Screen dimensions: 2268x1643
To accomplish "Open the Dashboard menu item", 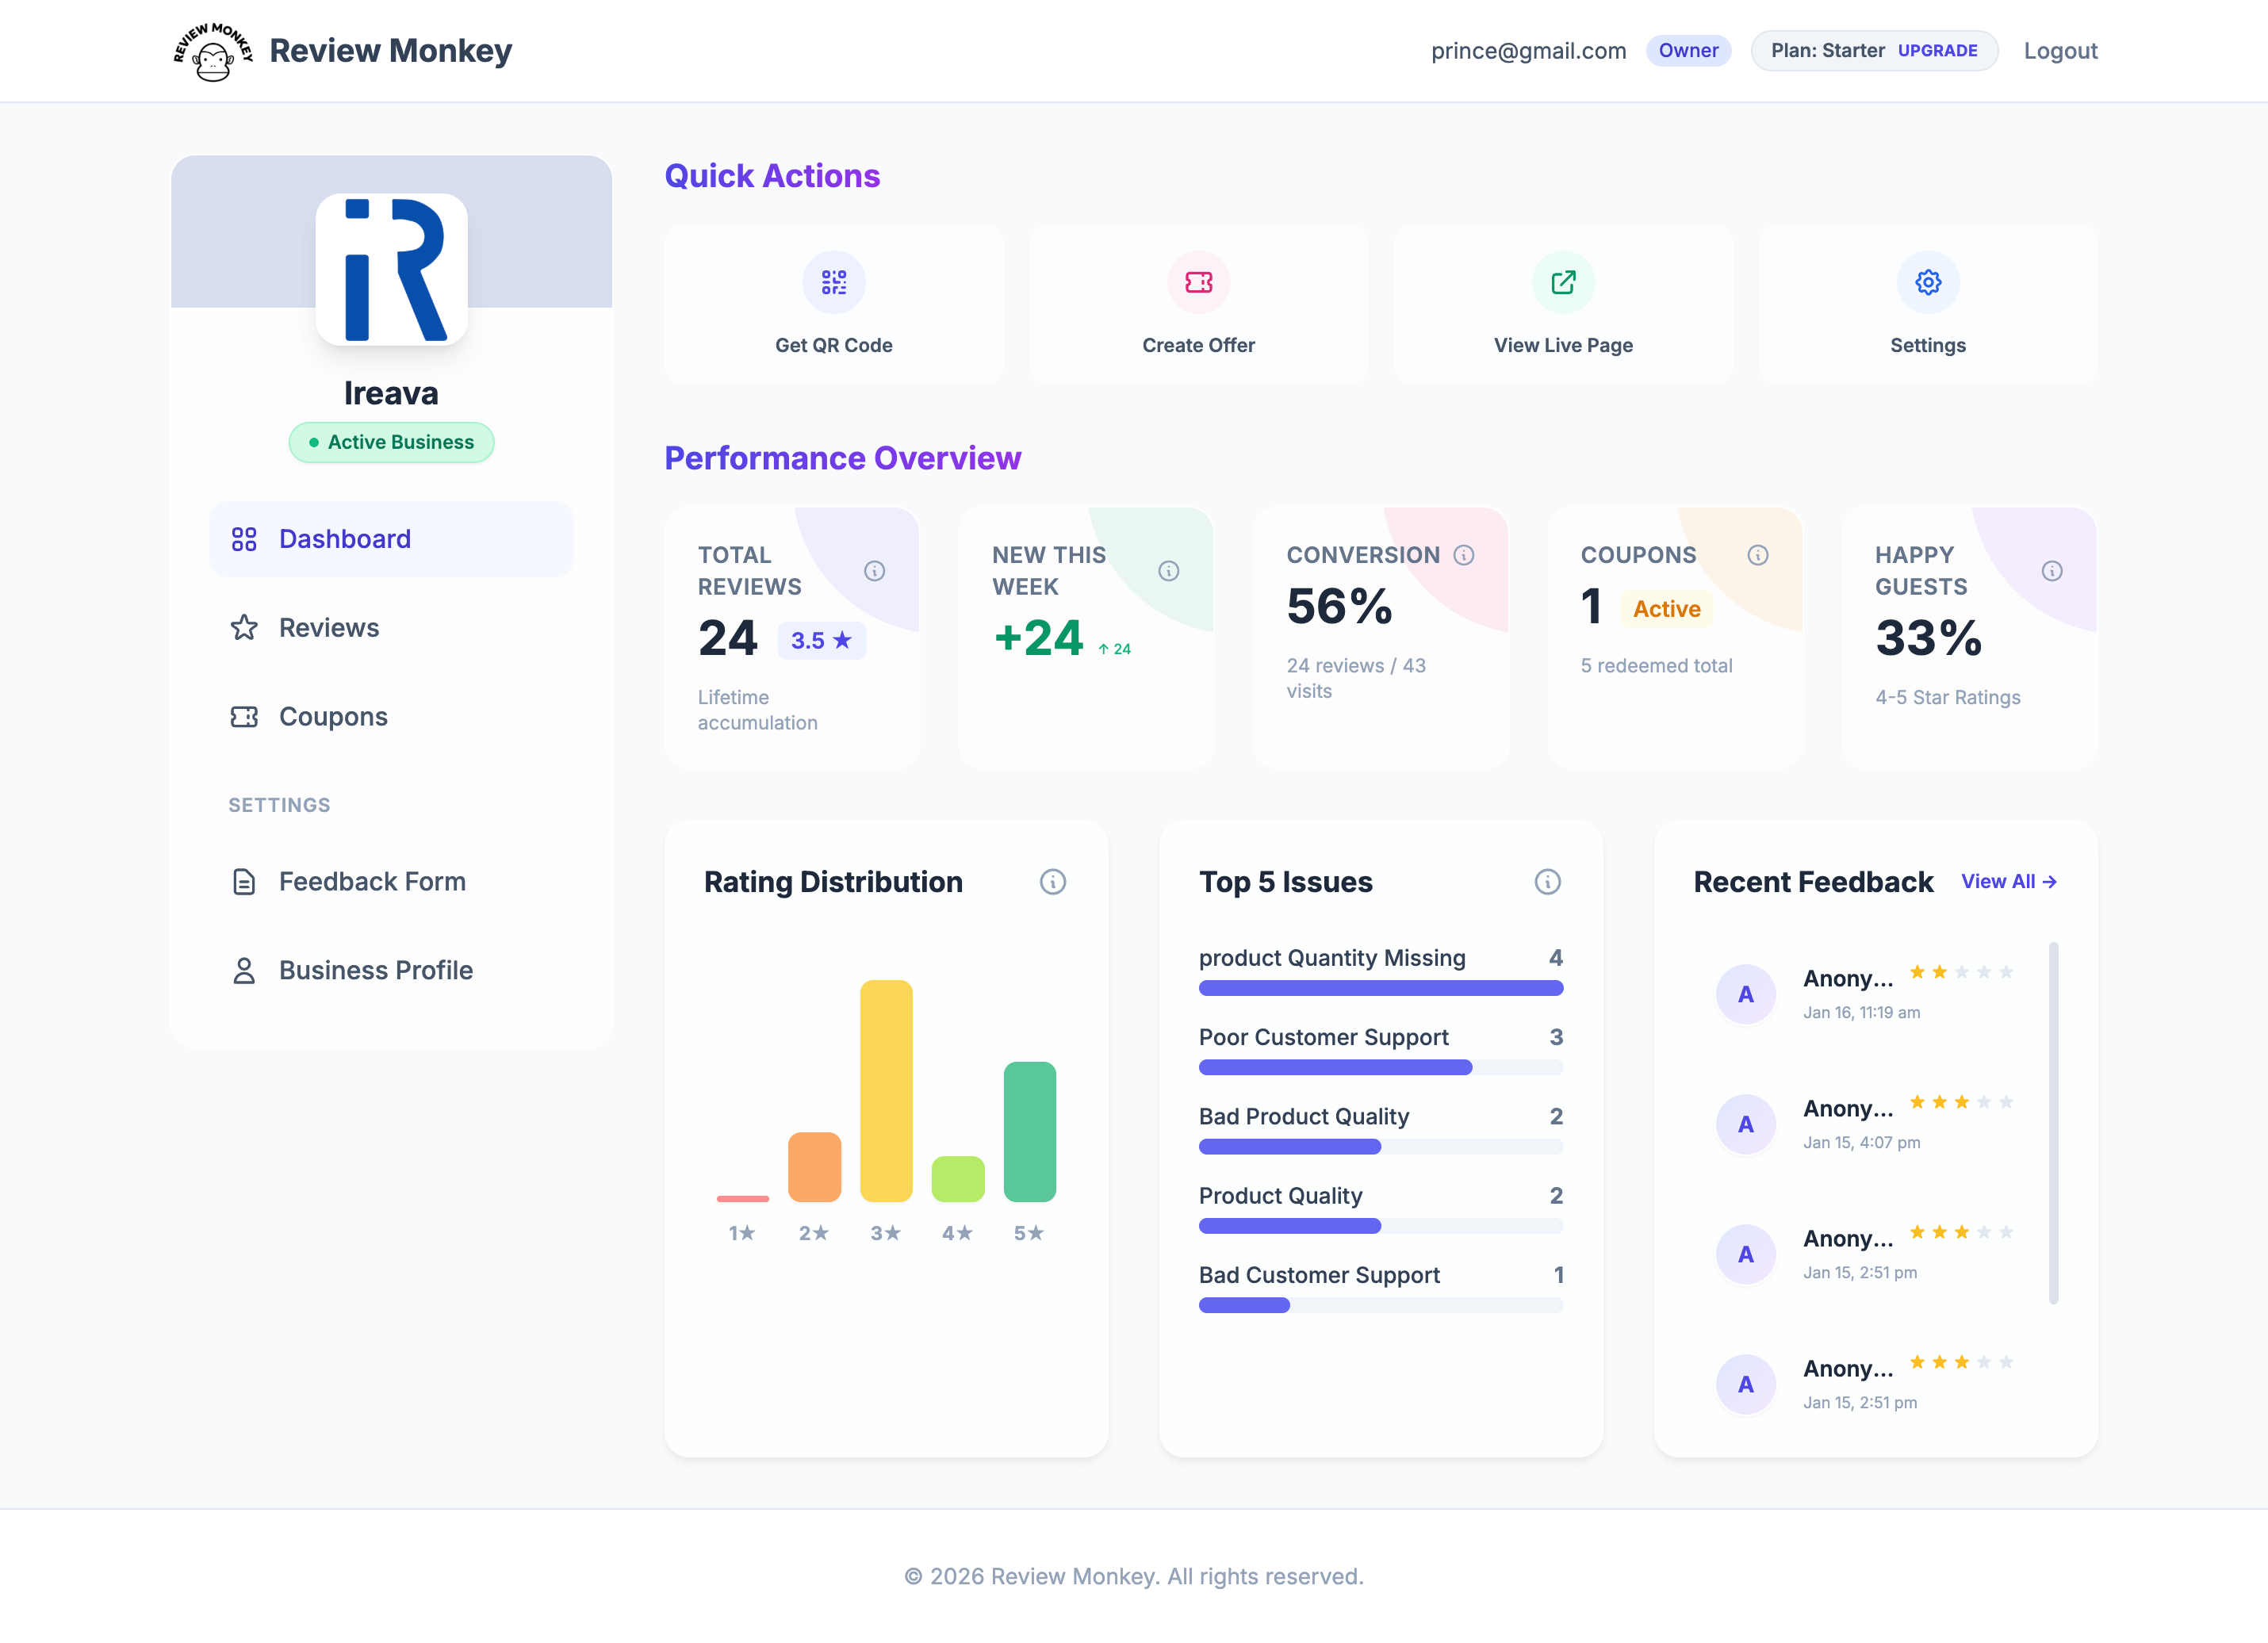I will [x=344, y=538].
